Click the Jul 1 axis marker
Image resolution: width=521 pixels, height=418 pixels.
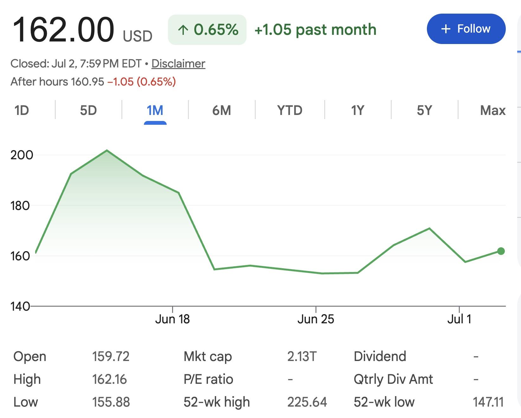coord(459,319)
